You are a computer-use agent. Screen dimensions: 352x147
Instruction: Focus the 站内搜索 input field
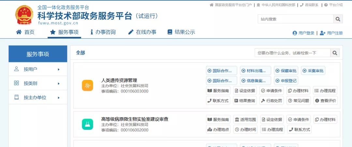[x=295, y=19]
